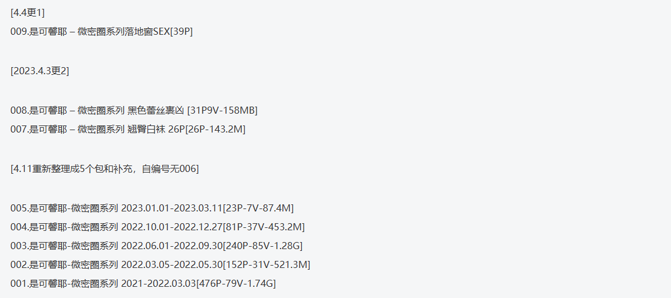This screenshot has height=298, width=671.
Task: Click the 4.11 reorganization note line
Action: [104, 169]
